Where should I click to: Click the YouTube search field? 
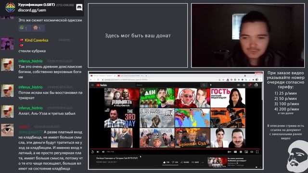[168, 85]
